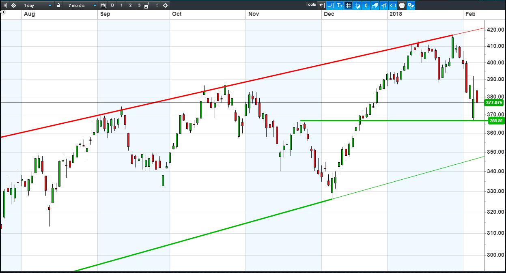Click the 350.00 price axis label
Image resolution: width=506 pixels, height=273 pixels.
(495, 152)
